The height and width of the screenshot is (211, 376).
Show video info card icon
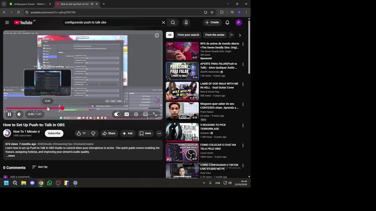[x=157, y=35]
